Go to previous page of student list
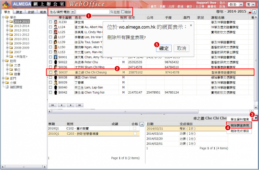Viewport: 259px width, 170px height. tap(62, 105)
